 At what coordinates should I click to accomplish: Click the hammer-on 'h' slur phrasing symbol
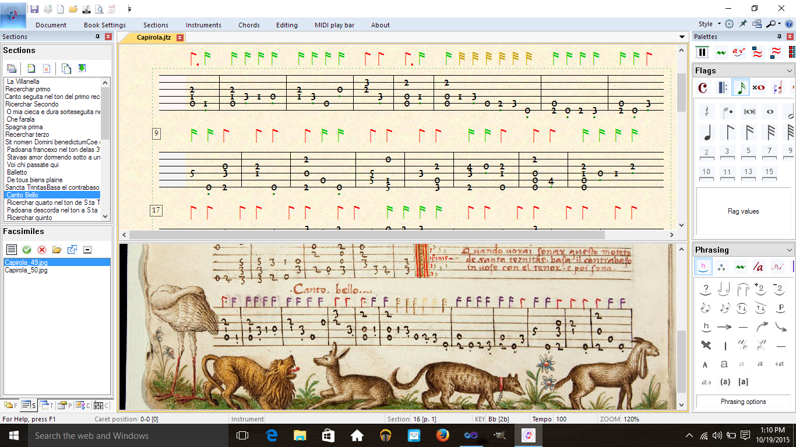[706, 327]
